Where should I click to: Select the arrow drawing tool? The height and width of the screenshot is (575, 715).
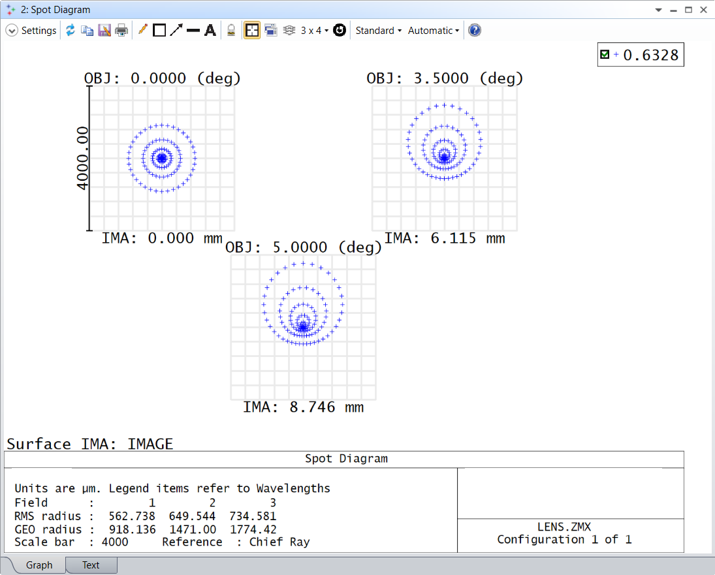[176, 31]
